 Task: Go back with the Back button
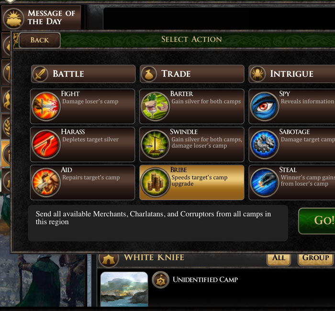(x=40, y=40)
